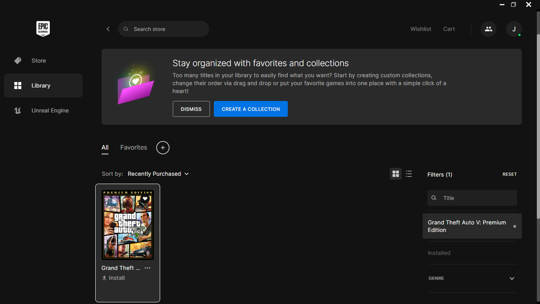Close the Epic Games Launcher window
Screen dimensions: 540x304
[529, 5]
